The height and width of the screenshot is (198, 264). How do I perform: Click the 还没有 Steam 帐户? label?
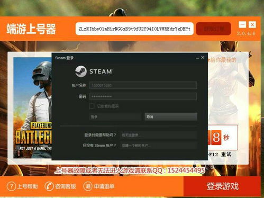coord(99,146)
